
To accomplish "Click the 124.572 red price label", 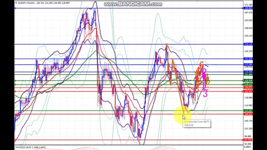I will [x=248, y=87].
